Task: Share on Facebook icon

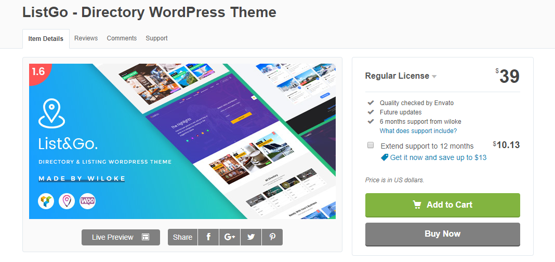Action: coord(208,237)
